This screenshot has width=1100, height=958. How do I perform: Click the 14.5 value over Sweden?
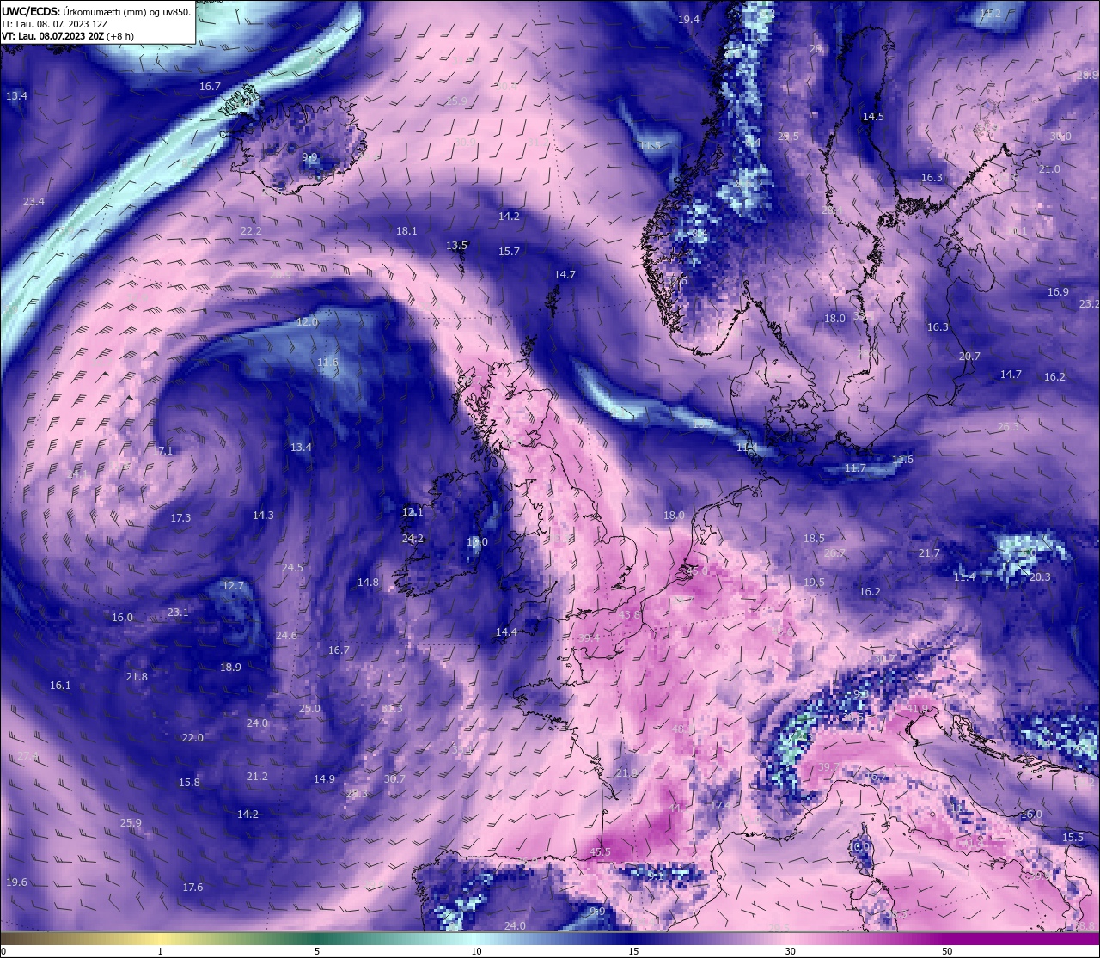pyautogui.click(x=873, y=116)
